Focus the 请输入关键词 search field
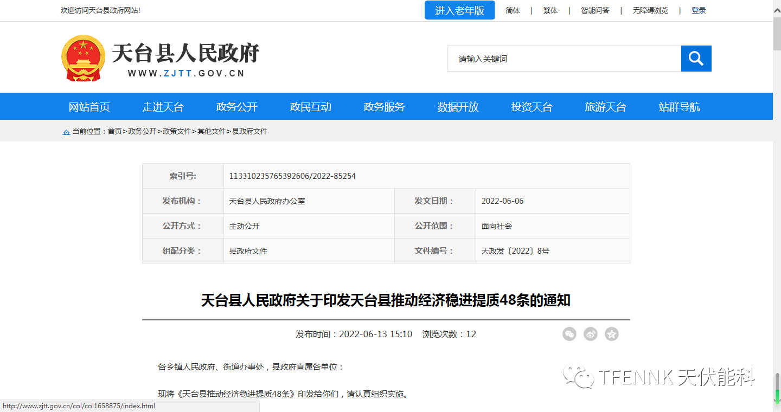The width and height of the screenshot is (781, 412). click(x=564, y=59)
